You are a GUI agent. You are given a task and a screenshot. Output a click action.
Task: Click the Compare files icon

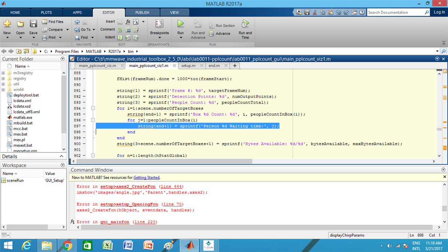pyautogui.click(x=44, y=30)
